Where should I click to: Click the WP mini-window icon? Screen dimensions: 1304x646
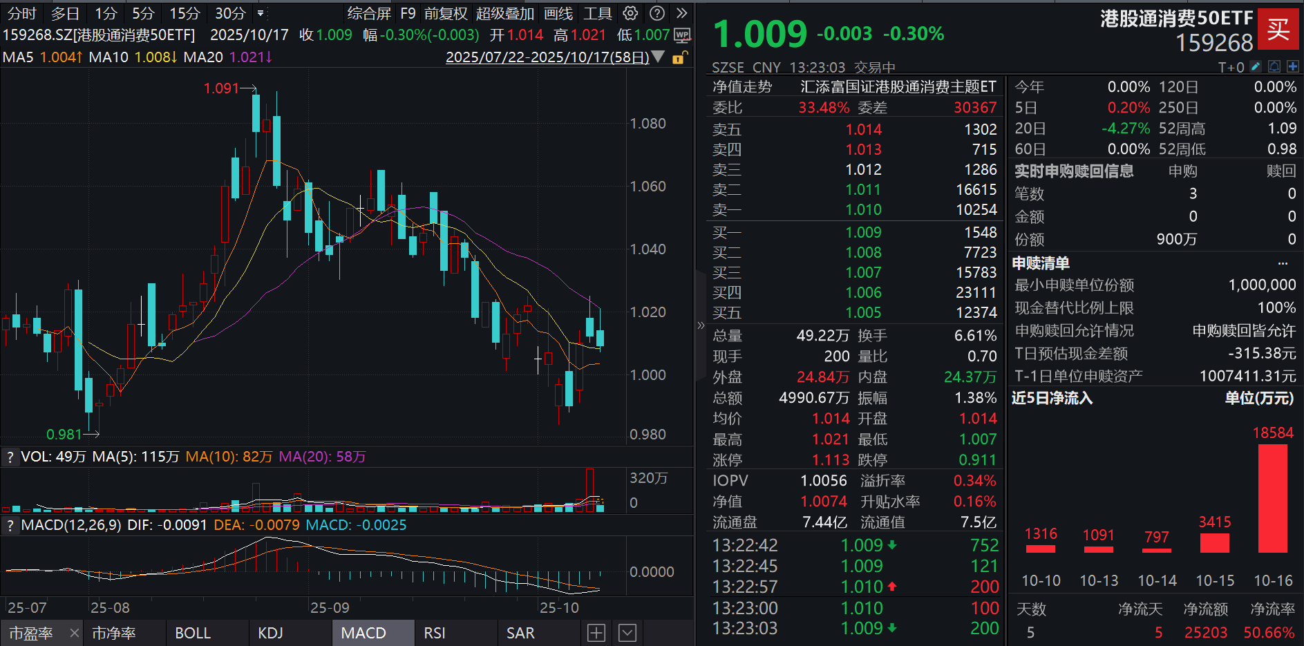click(681, 36)
